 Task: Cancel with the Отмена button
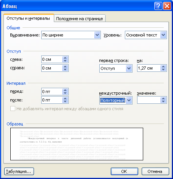click(x=155, y=171)
